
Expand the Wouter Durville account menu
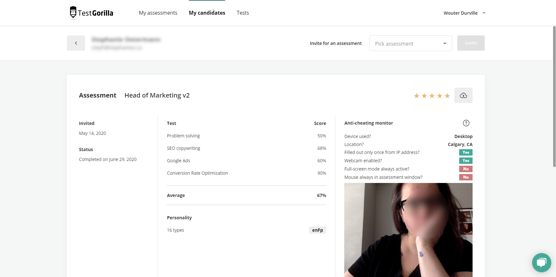pos(465,13)
